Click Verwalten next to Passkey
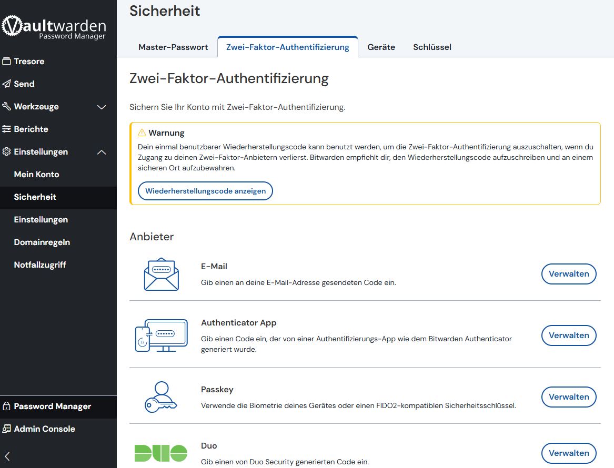This screenshot has height=468, width=614. click(568, 397)
